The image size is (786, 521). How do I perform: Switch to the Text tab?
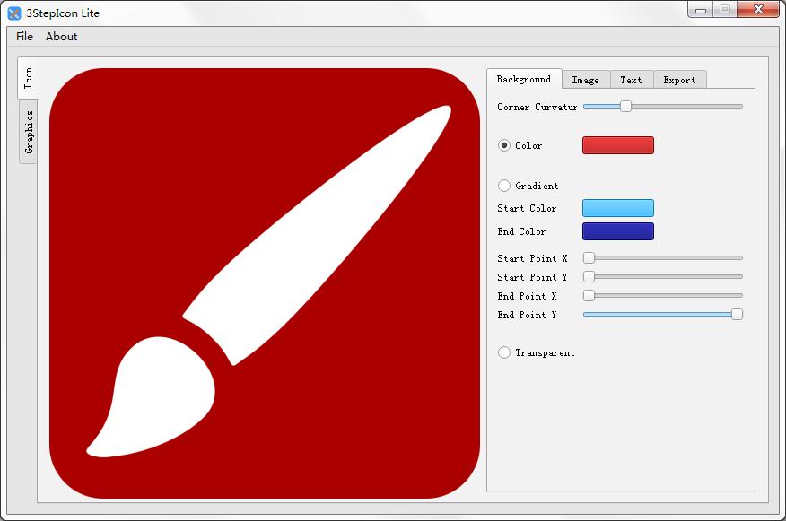pyautogui.click(x=631, y=80)
